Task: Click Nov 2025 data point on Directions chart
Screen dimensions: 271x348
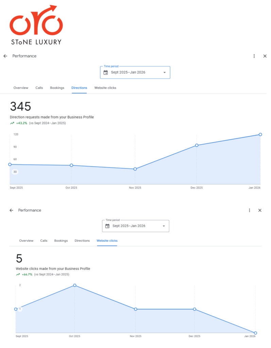Action: coord(135,169)
